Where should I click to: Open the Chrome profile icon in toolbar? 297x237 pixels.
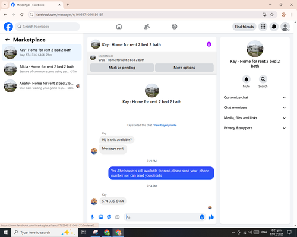283,14
